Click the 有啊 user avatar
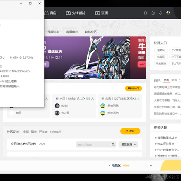The height and width of the screenshot is (181, 181). tap(11, 113)
